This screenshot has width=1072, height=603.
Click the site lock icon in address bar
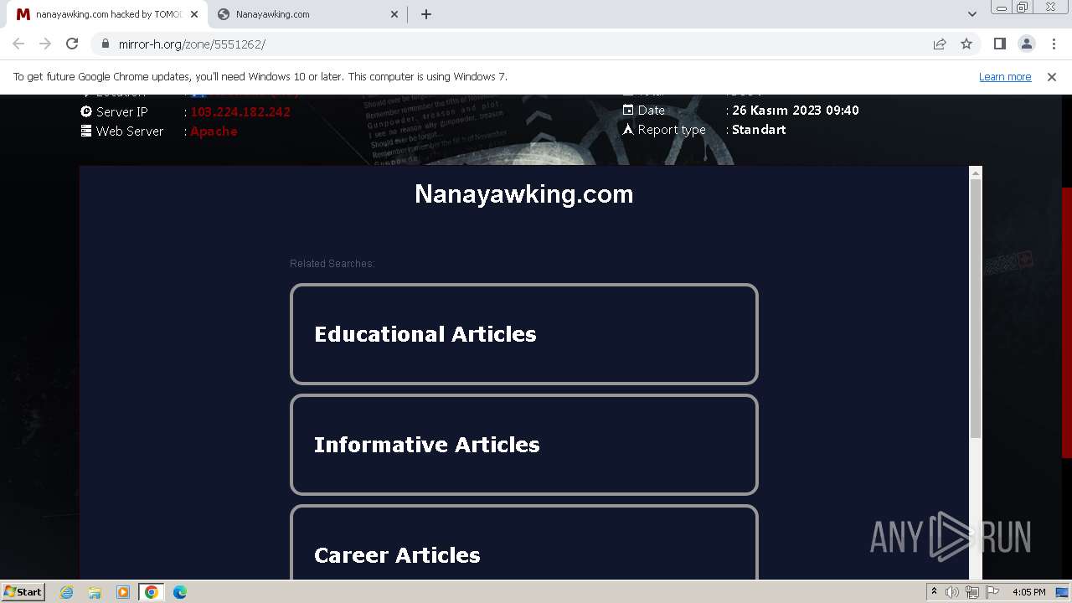pos(106,44)
